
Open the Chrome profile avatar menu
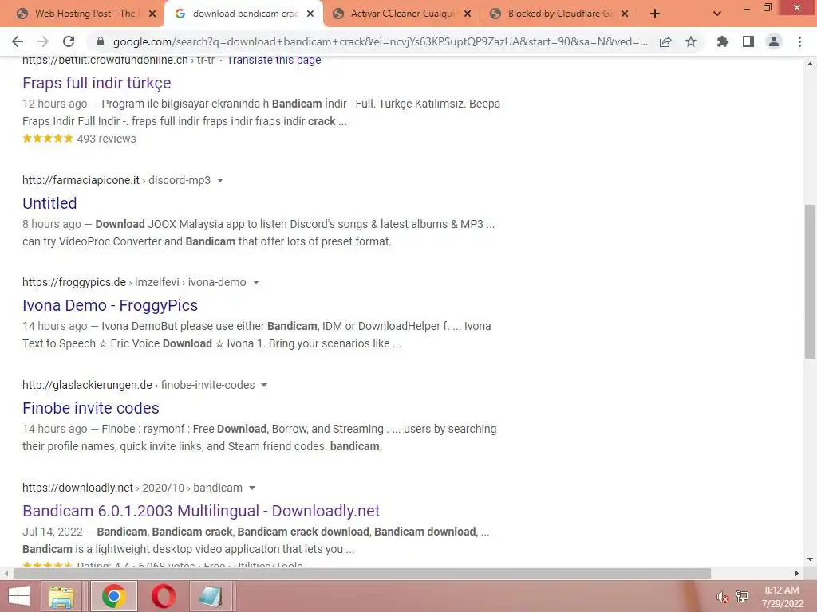tap(774, 41)
